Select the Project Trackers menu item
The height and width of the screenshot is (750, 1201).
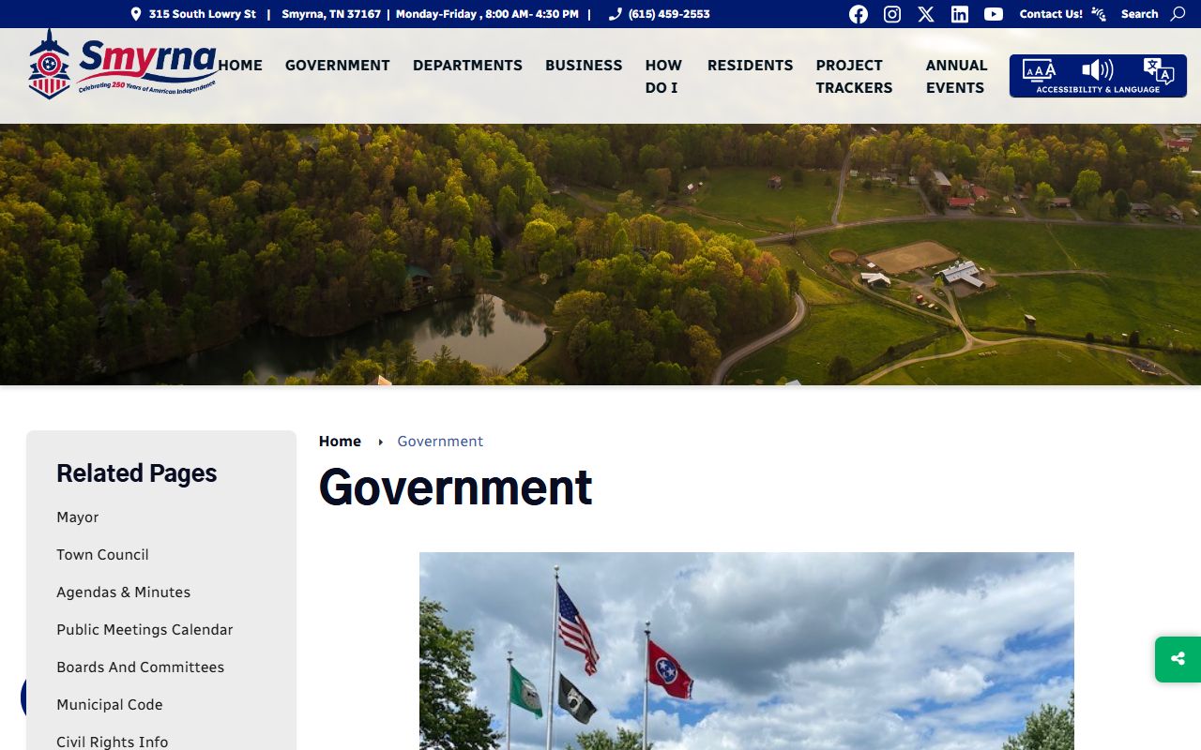[x=854, y=76]
